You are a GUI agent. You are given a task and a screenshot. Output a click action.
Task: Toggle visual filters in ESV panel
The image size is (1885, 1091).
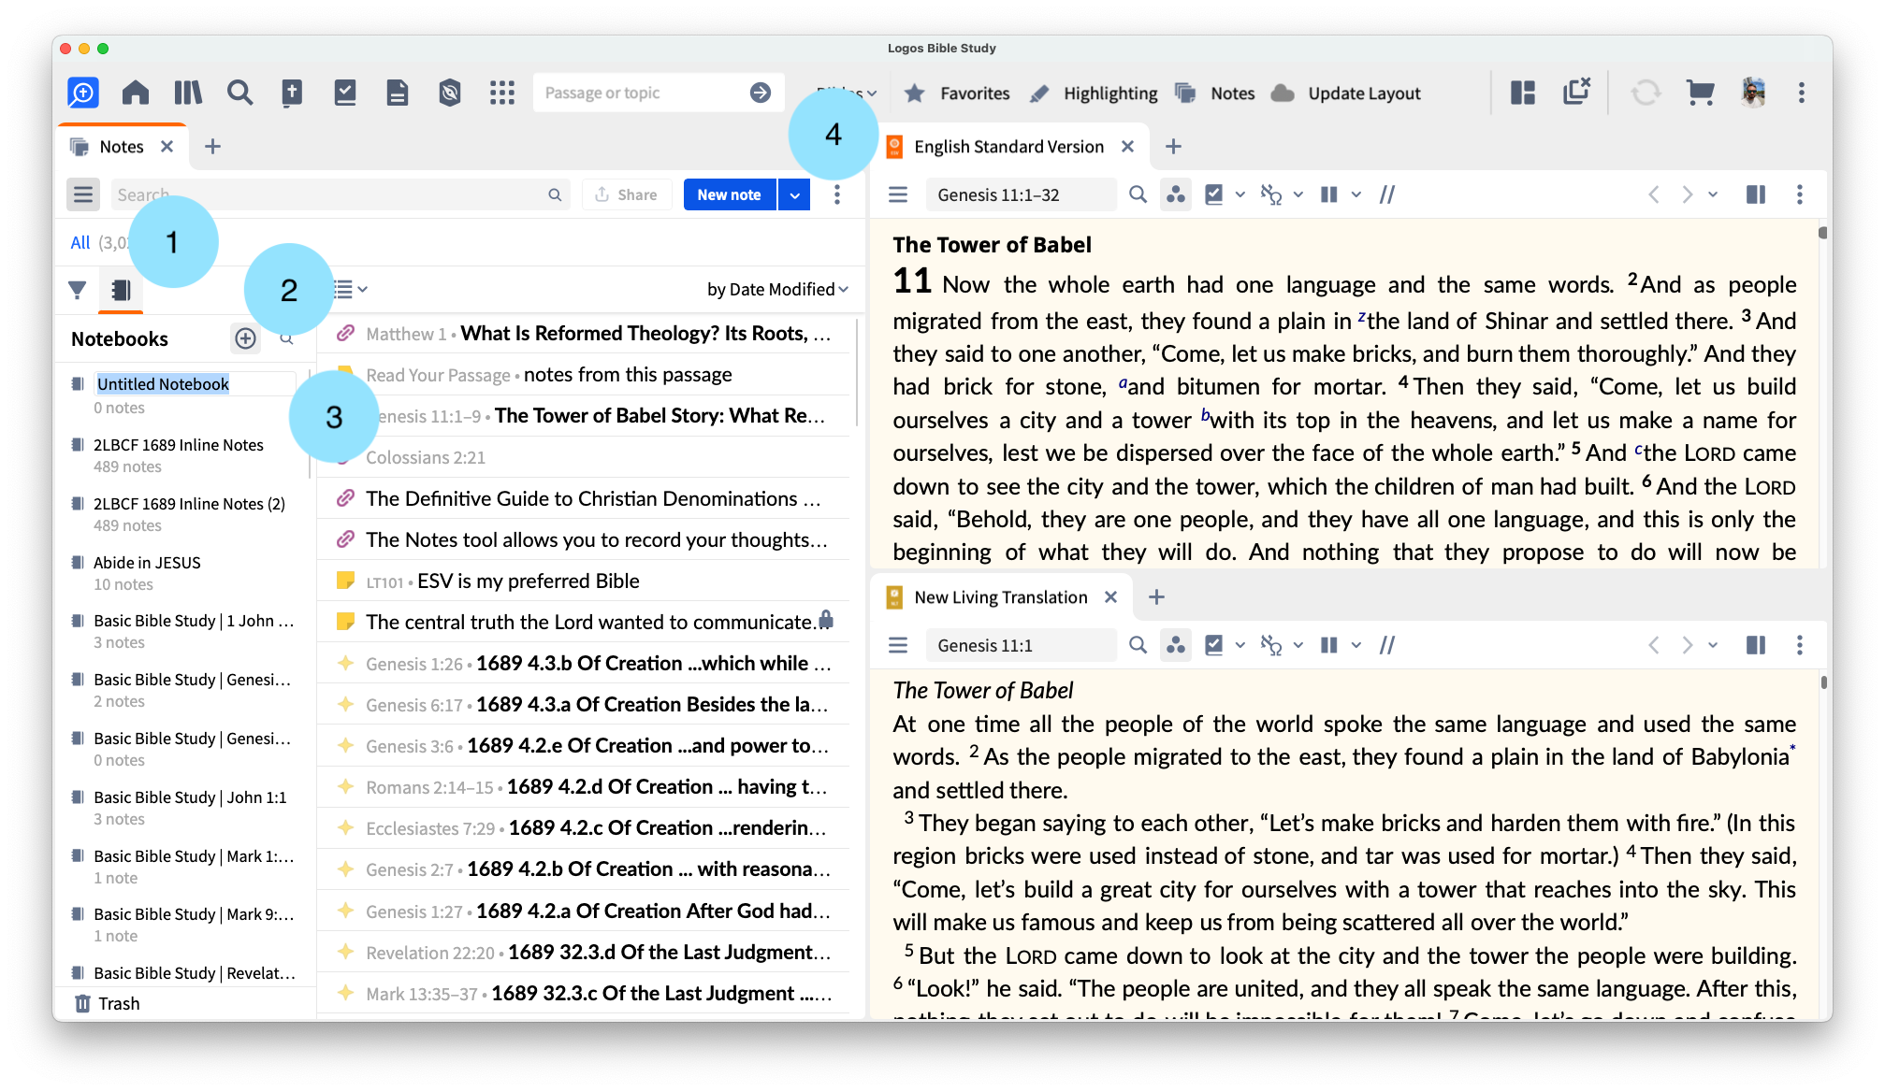(x=1176, y=194)
